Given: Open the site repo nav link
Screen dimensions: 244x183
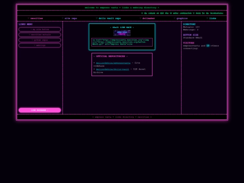Looking at the screenshot, I should [x=70, y=19].
